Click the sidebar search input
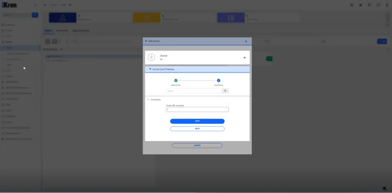The height and width of the screenshot is (193, 392). tap(16, 15)
